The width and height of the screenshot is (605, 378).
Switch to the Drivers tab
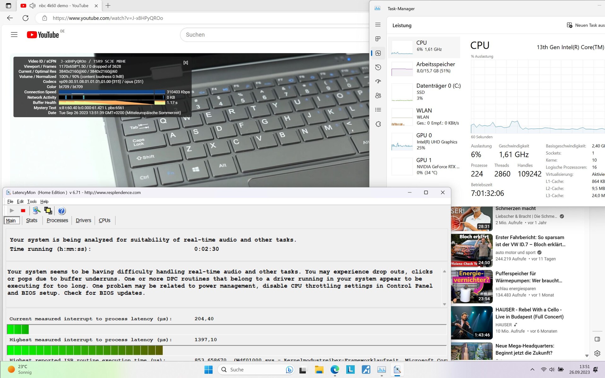(83, 220)
